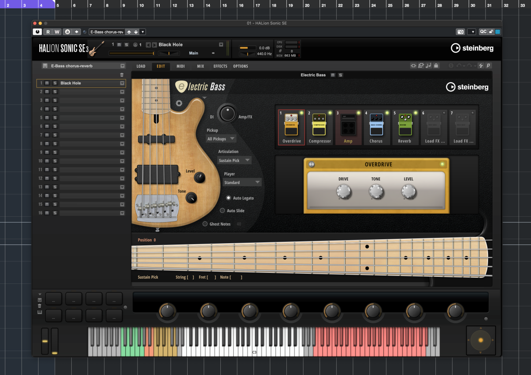The height and width of the screenshot is (375, 531).
Task: Click the previous preset up arrow in the title bar
Action: (129, 32)
